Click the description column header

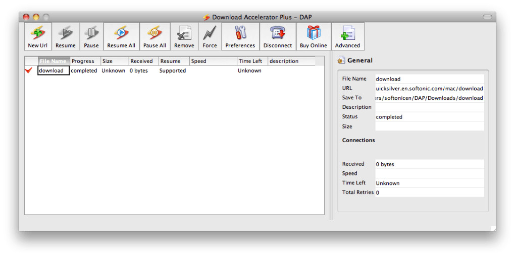click(x=292, y=61)
